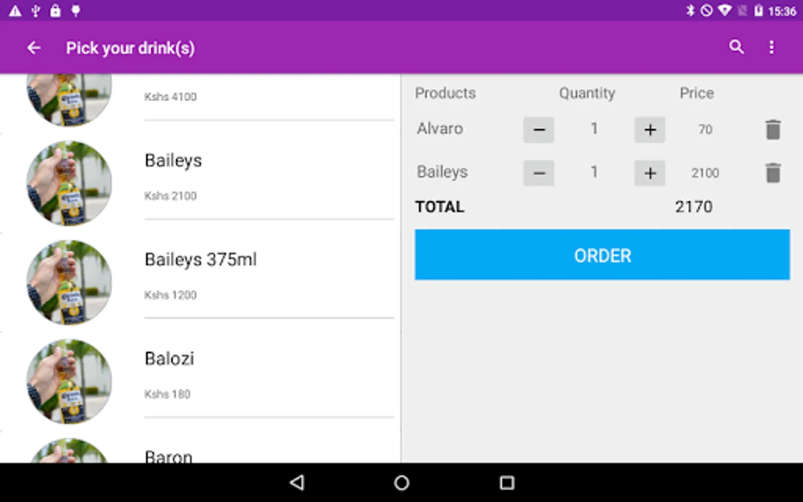
Task: Tap the Baileys product name in the cart
Action: pyautogui.click(x=442, y=172)
